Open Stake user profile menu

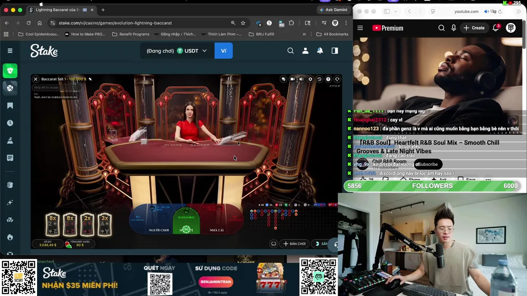click(x=305, y=51)
